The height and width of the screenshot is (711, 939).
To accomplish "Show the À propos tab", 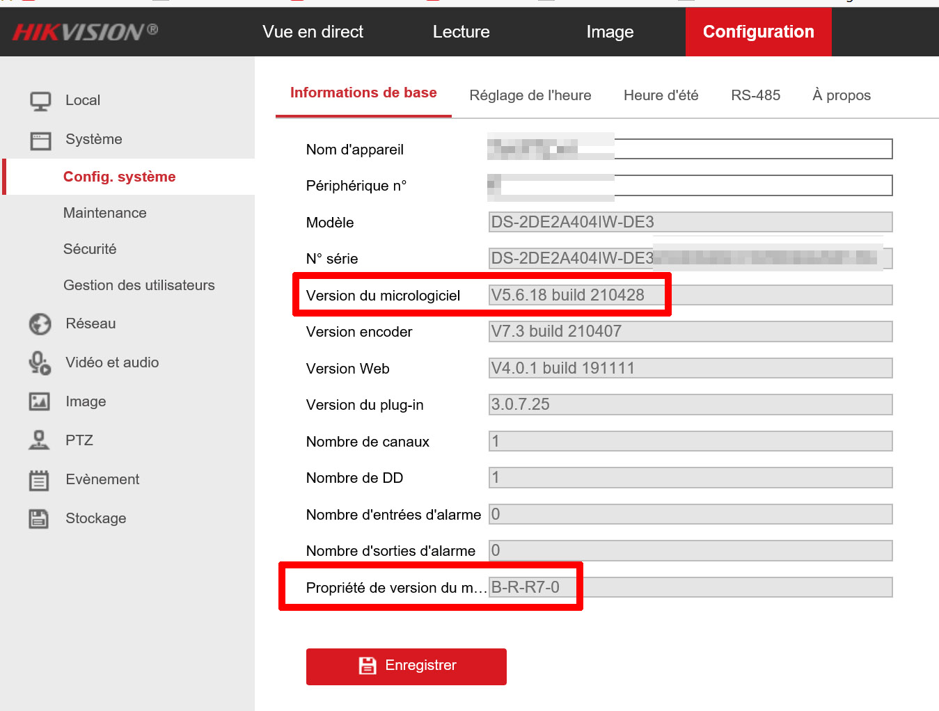I will (841, 95).
